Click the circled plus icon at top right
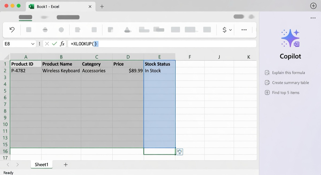 pyautogui.click(x=313, y=6)
